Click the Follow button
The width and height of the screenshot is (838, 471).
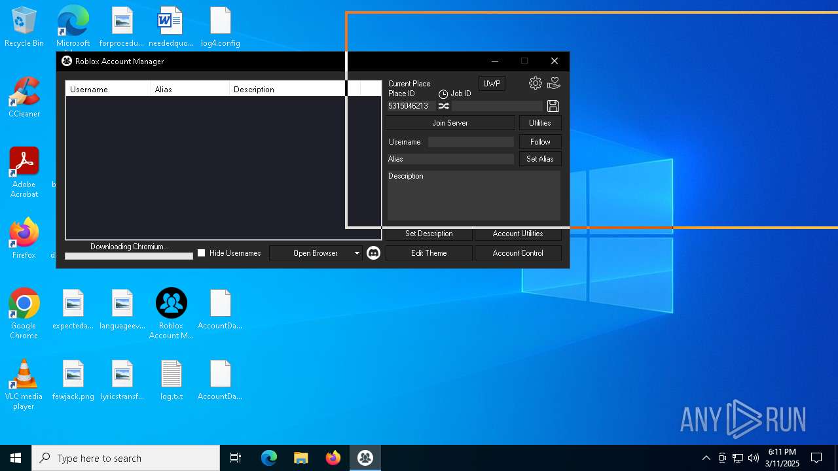tap(540, 141)
